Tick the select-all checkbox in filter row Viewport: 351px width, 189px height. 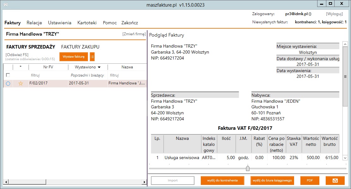click(8, 75)
